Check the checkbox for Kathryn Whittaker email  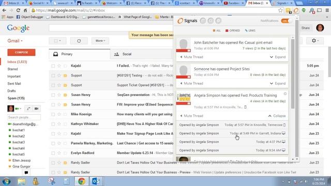[53, 124]
